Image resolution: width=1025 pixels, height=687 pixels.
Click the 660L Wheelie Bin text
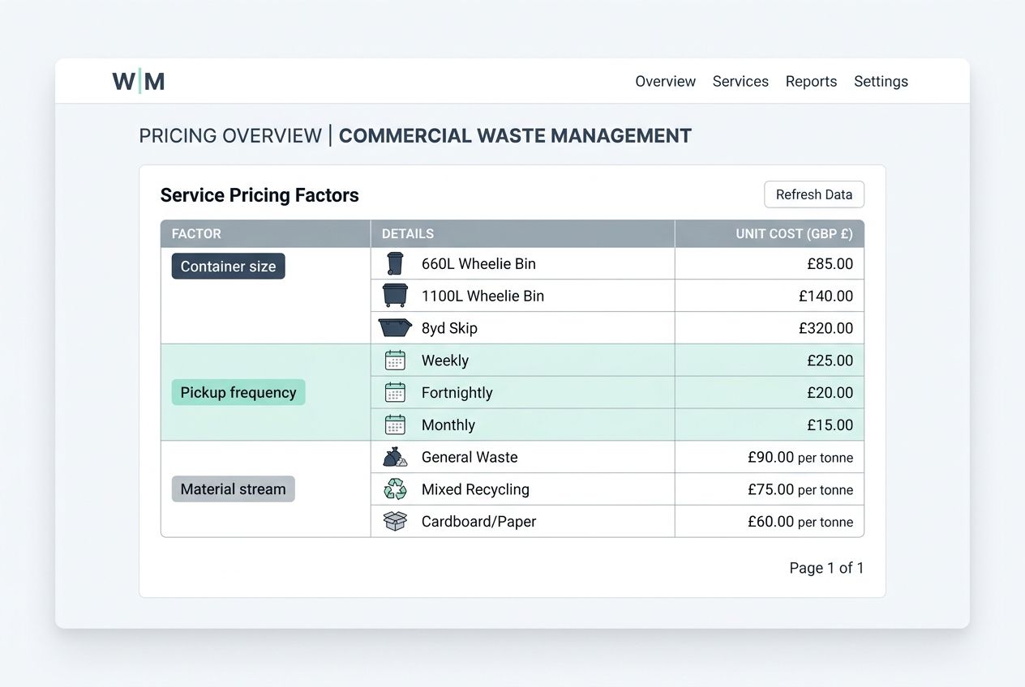pos(478,263)
